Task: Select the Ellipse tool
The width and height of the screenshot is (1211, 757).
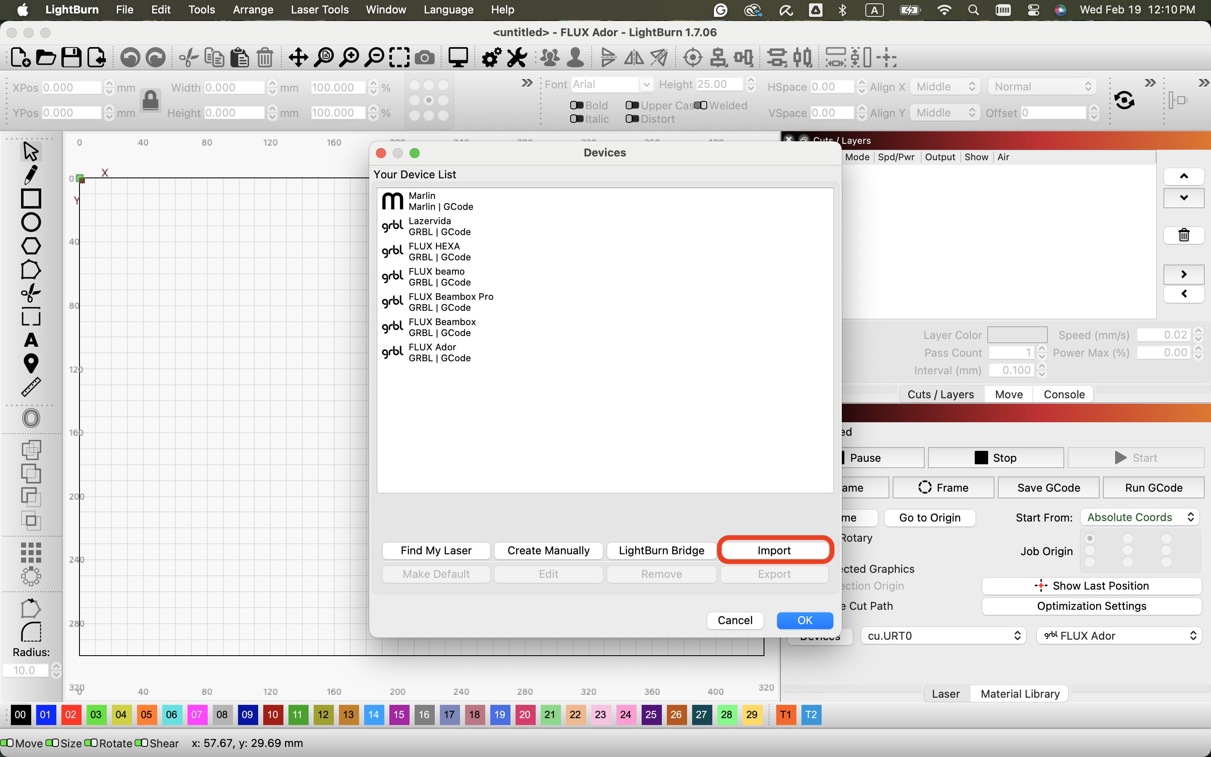Action: point(31,222)
